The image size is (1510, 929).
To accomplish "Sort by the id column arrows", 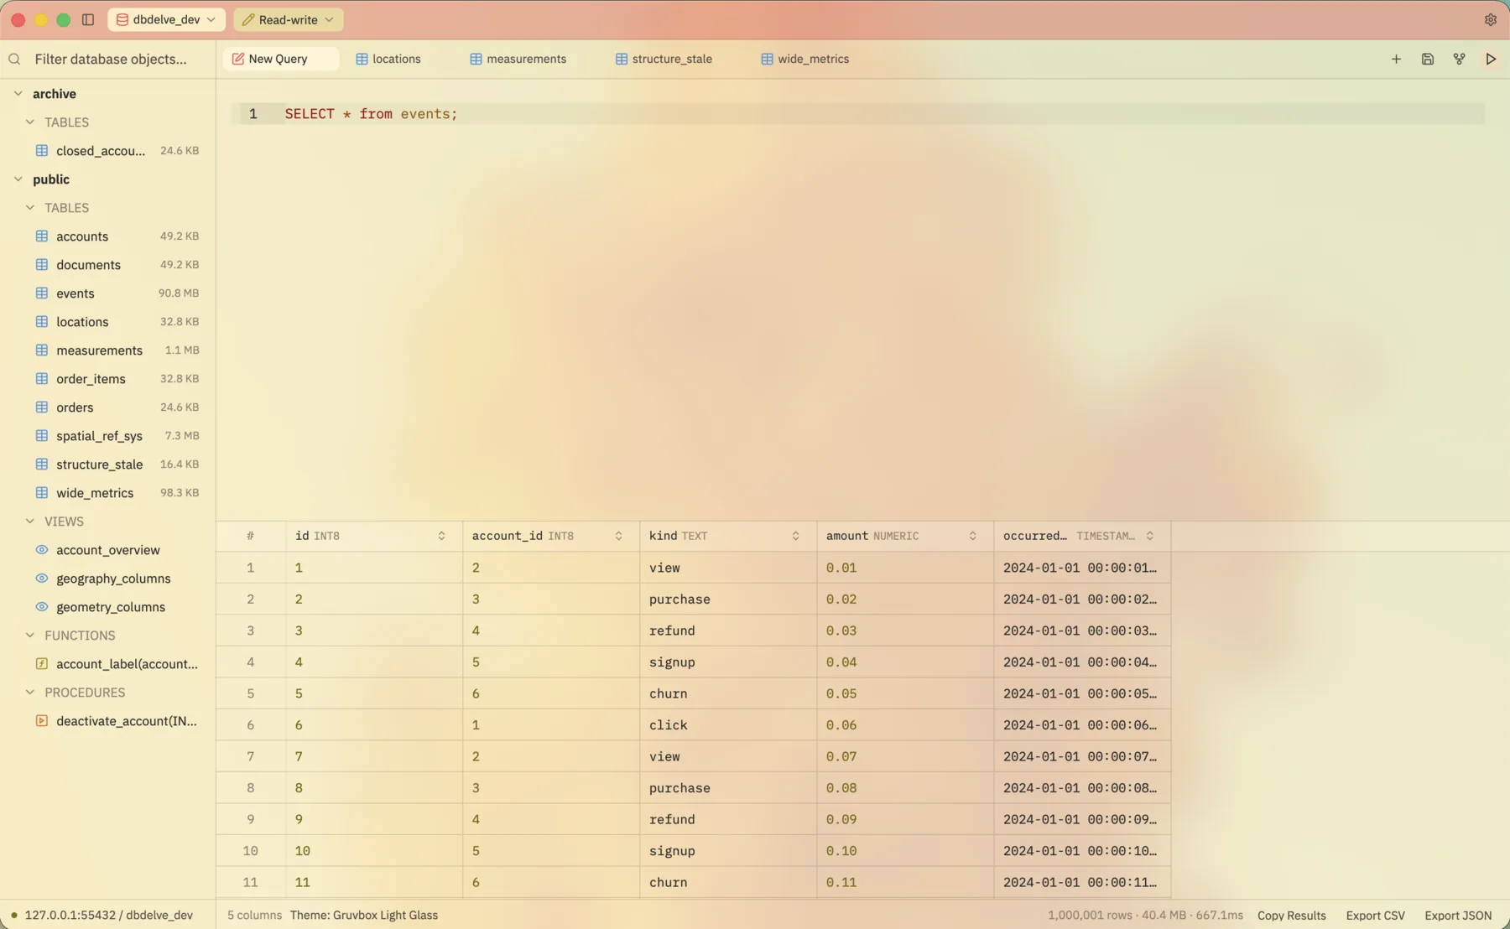I will (x=441, y=536).
